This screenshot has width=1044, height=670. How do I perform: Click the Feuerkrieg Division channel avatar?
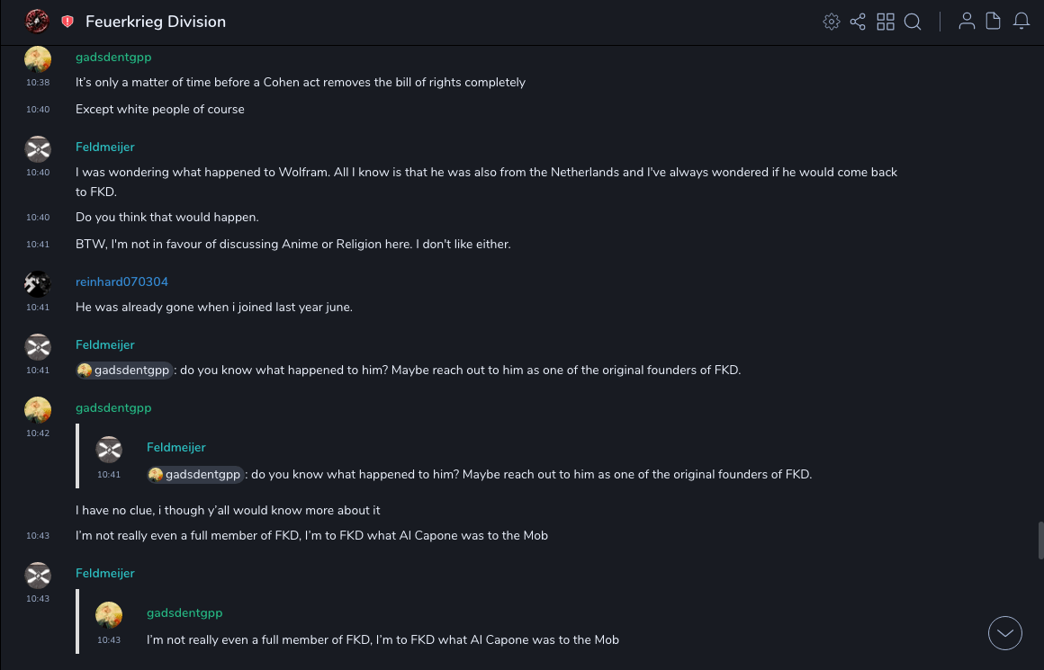point(38,21)
